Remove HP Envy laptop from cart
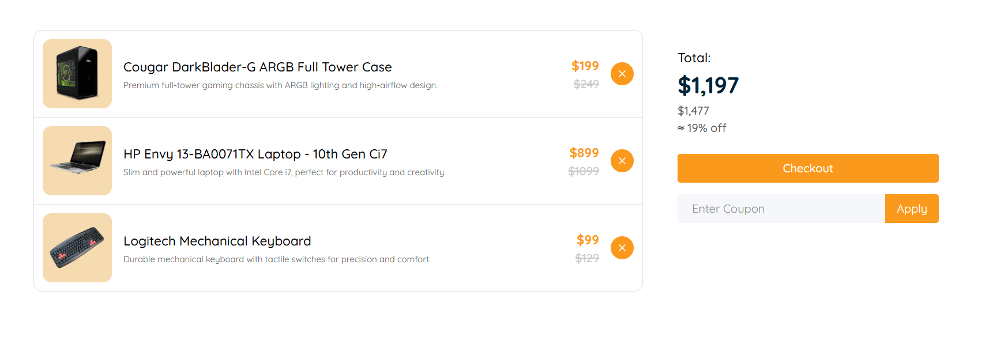The height and width of the screenshot is (344, 993). [x=622, y=161]
